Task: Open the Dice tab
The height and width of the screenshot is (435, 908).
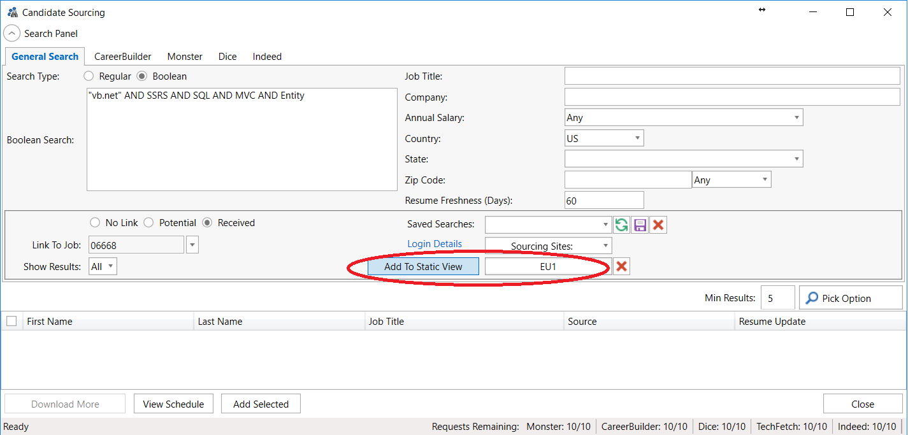Action: click(227, 57)
